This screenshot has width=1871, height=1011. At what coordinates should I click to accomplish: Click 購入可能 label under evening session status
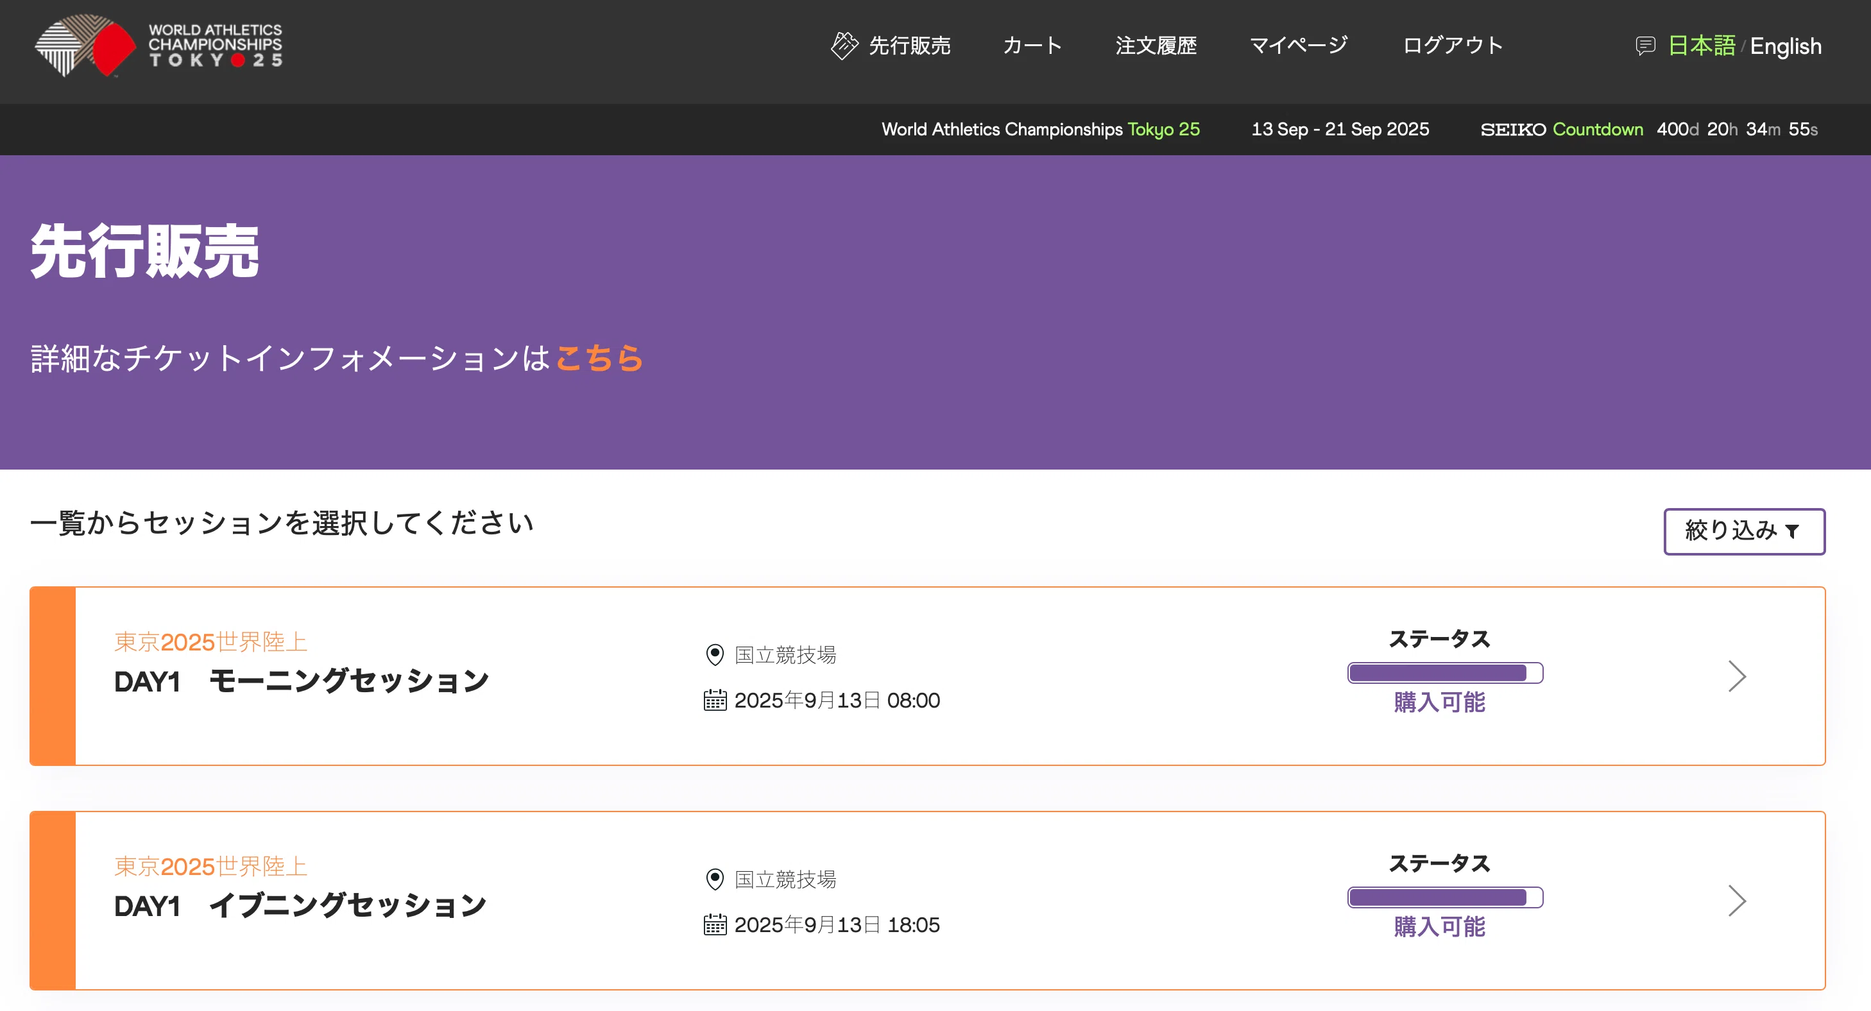[x=1440, y=927]
